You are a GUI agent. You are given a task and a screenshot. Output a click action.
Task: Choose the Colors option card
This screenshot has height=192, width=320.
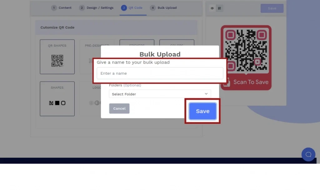(x=177, y=42)
